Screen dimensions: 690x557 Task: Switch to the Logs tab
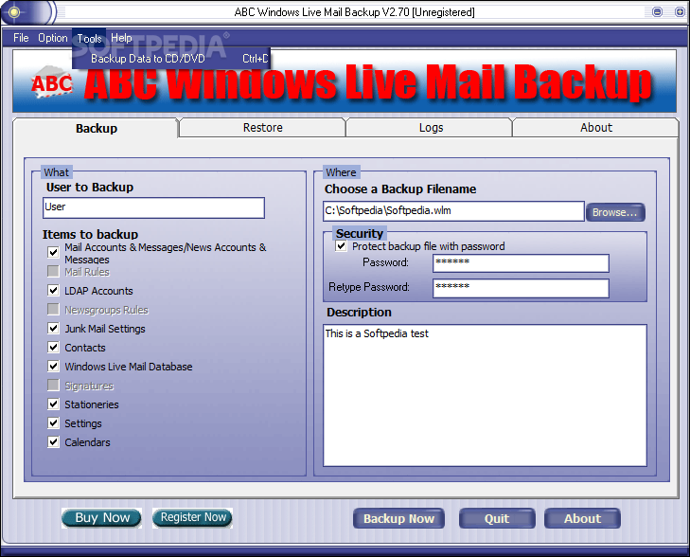(431, 128)
